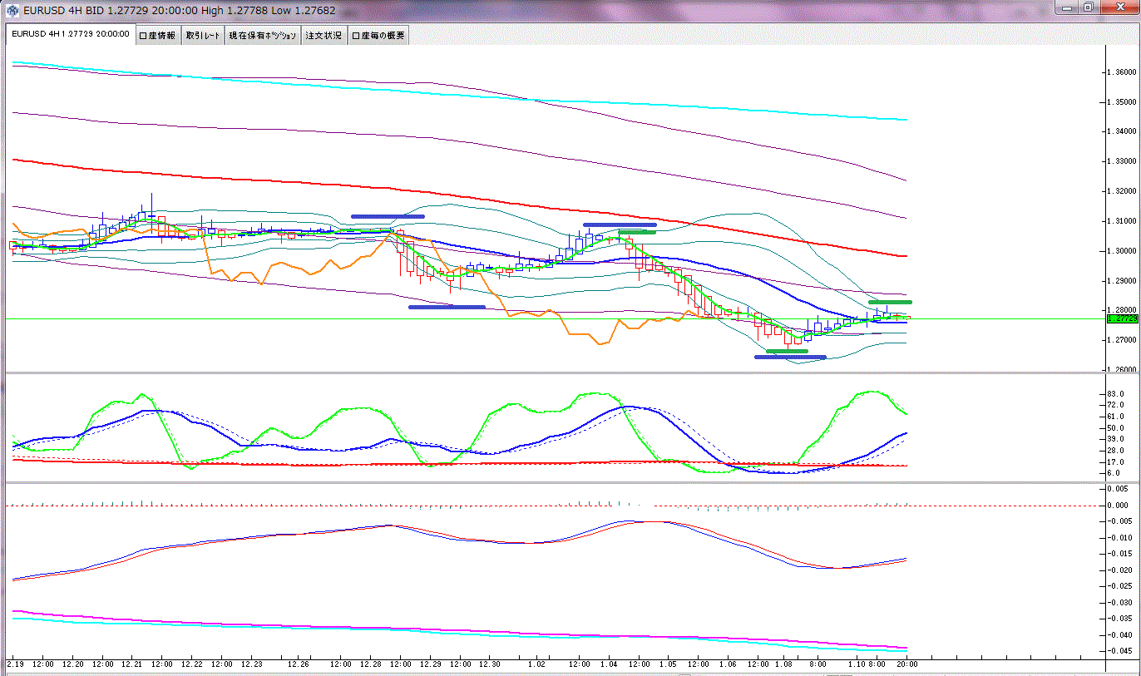This screenshot has width=1141, height=676.
Task: Click the 17.0 oscillator scale label
Action: pos(1117,461)
